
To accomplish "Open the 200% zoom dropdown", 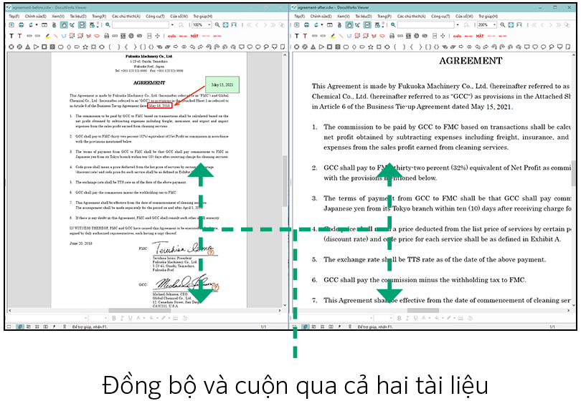I will click(x=493, y=24).
